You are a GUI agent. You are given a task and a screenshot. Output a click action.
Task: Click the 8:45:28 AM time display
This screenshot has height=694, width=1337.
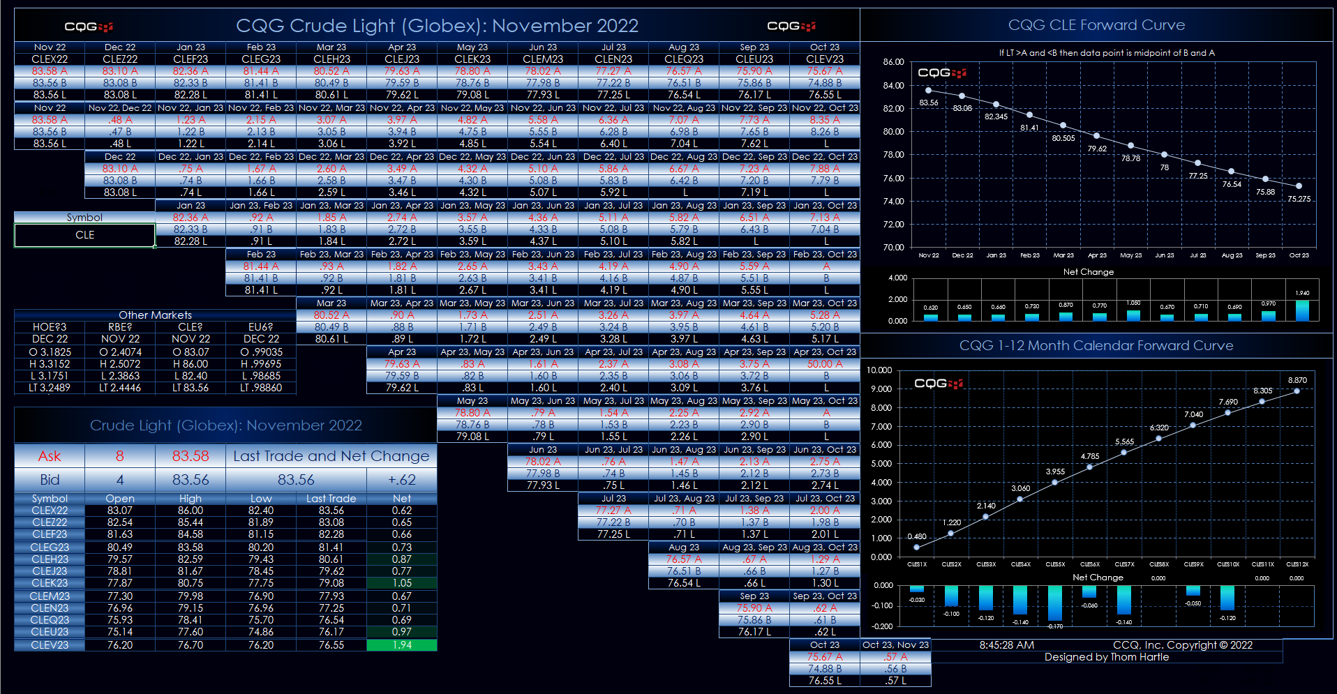point(1006,645)
